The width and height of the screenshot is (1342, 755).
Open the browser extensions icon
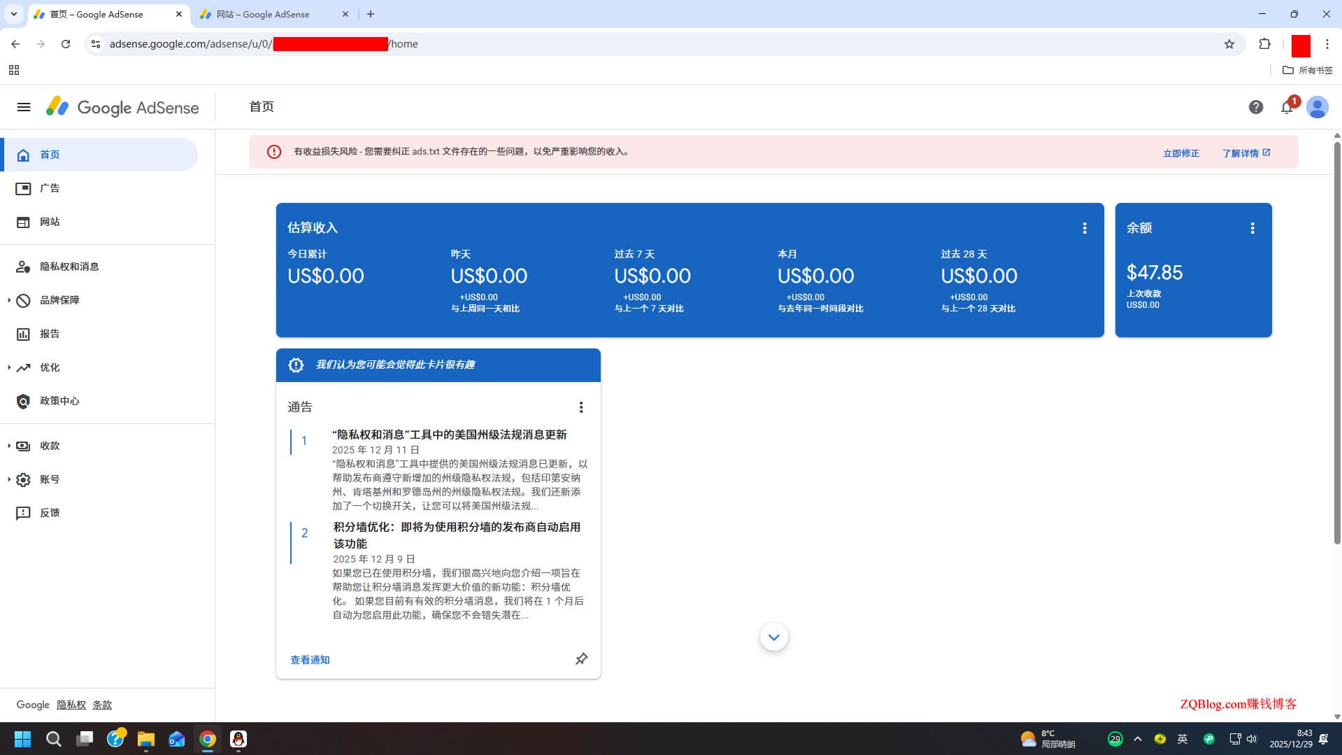pyautogui.click(x=1264, y=44)
